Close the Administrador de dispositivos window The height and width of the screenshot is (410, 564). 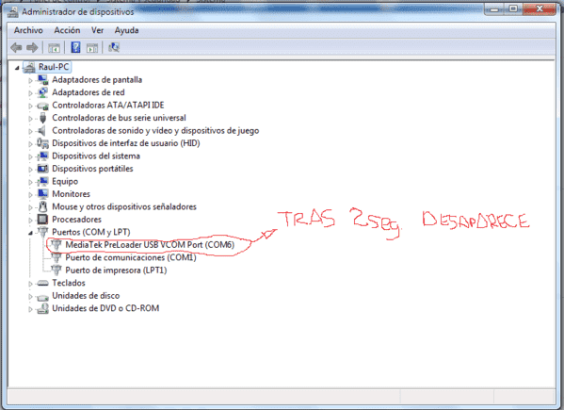(540, 9)
